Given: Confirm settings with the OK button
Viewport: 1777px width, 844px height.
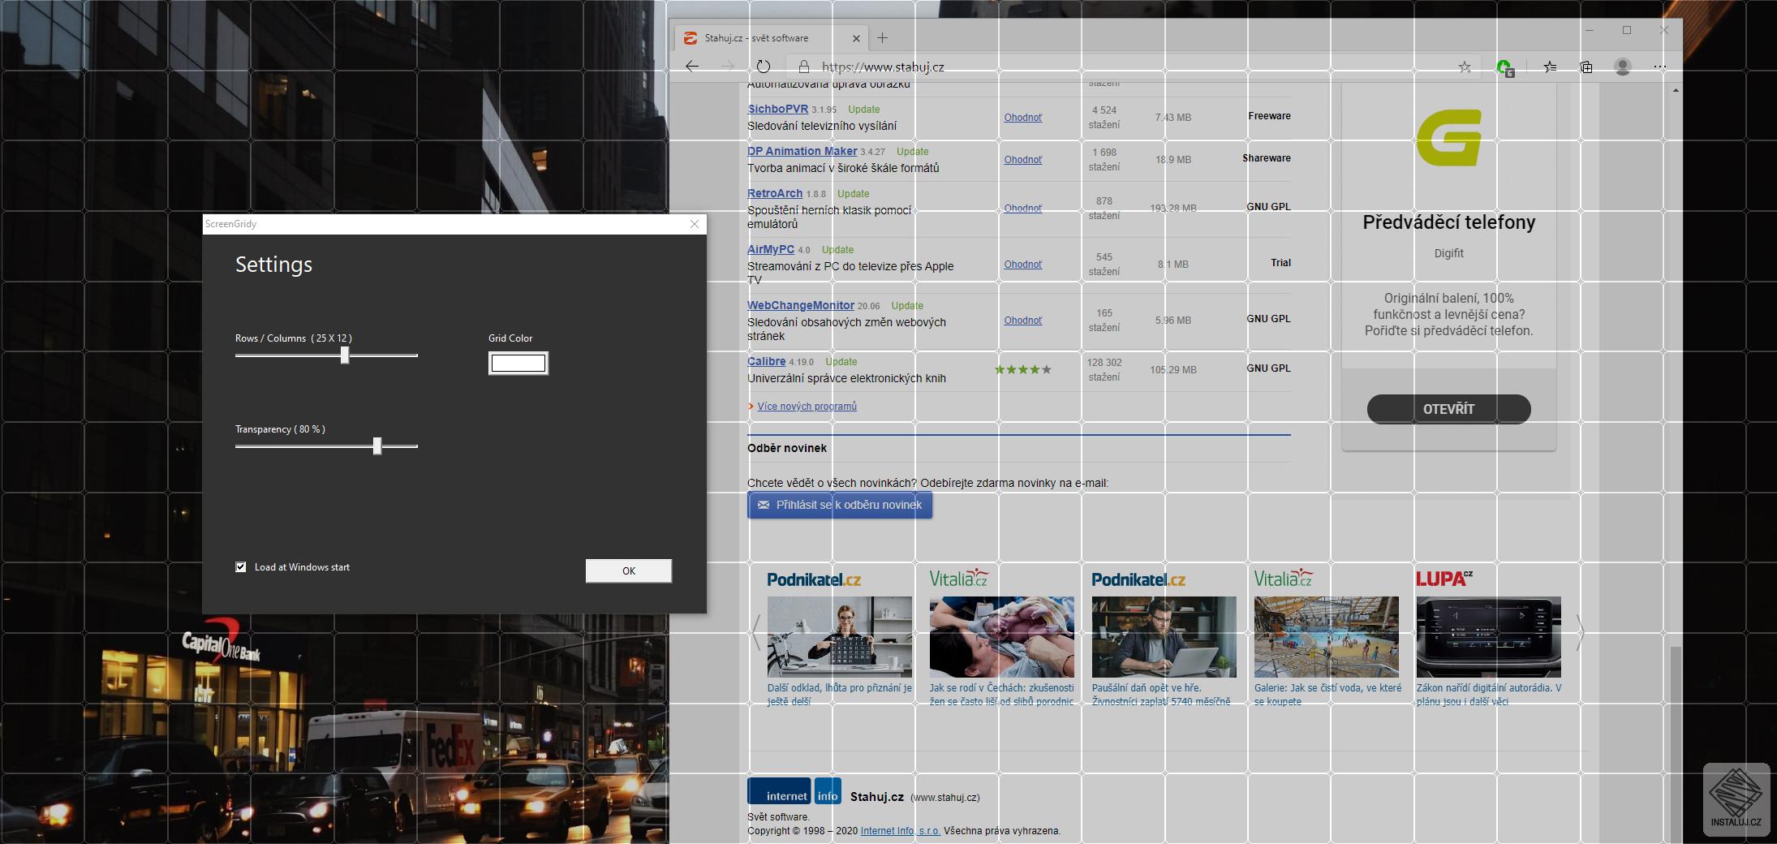Looking at the screenshot, I should [x=629, y=571].
